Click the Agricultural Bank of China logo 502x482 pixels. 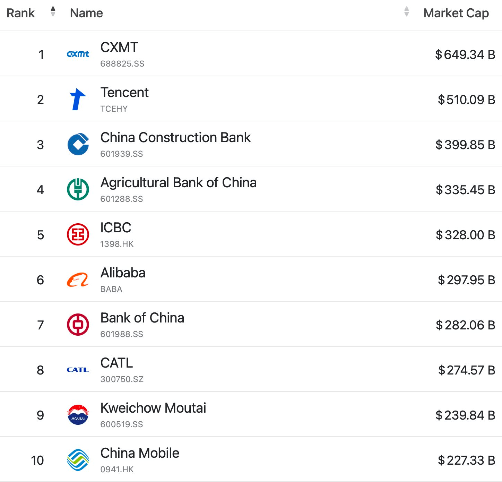tap(78, 189)
